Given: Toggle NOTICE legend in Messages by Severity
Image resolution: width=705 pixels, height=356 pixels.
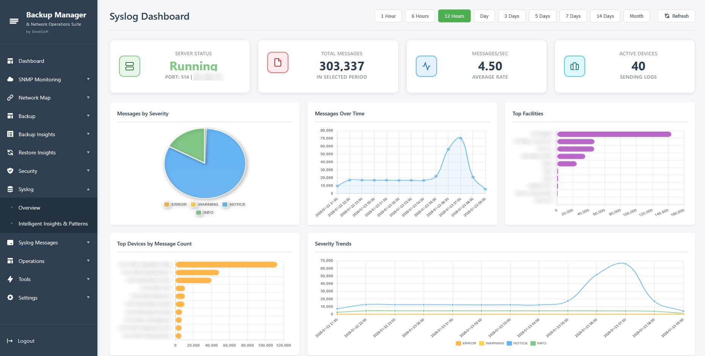Looking at the screenshot, I should coord(234,204).
